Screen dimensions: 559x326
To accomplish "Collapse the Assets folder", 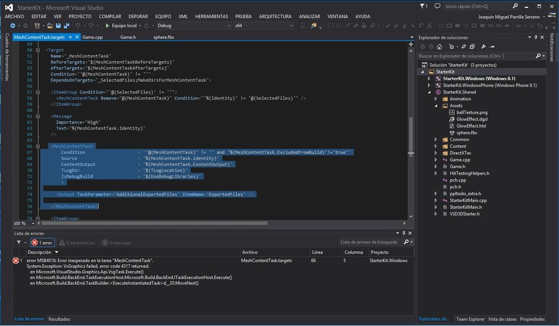I will (x=436, y=106).
